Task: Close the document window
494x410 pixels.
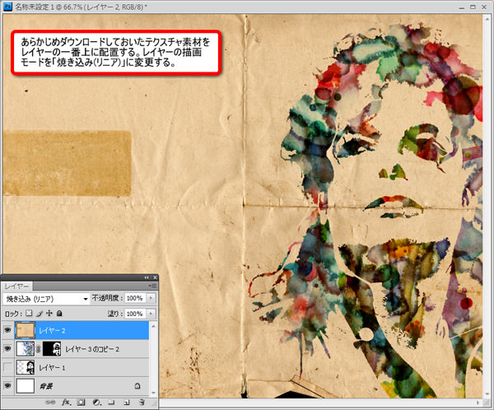Action: pos(484,7)
